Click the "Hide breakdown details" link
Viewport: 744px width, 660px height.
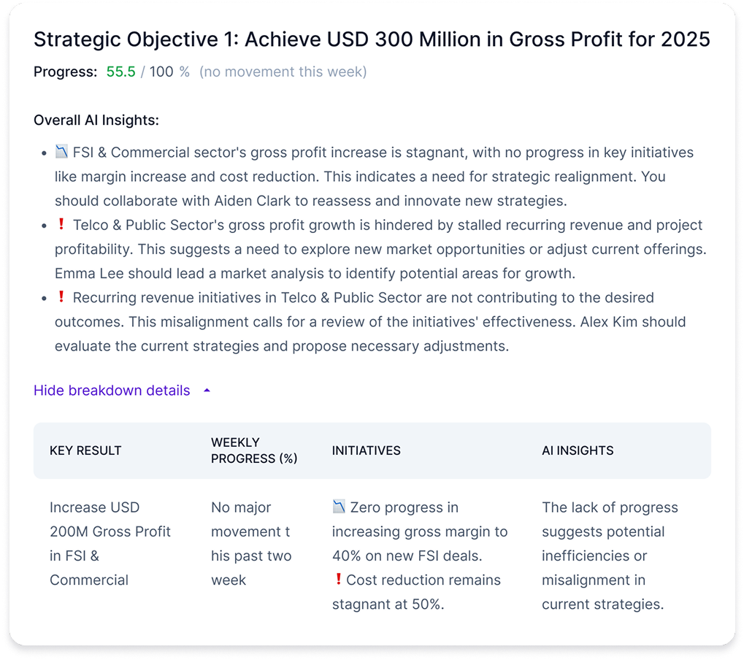click(112, 391)
